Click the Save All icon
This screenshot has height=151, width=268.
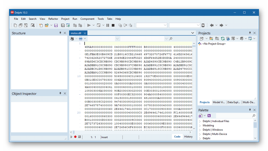click(x=63, y=25)
